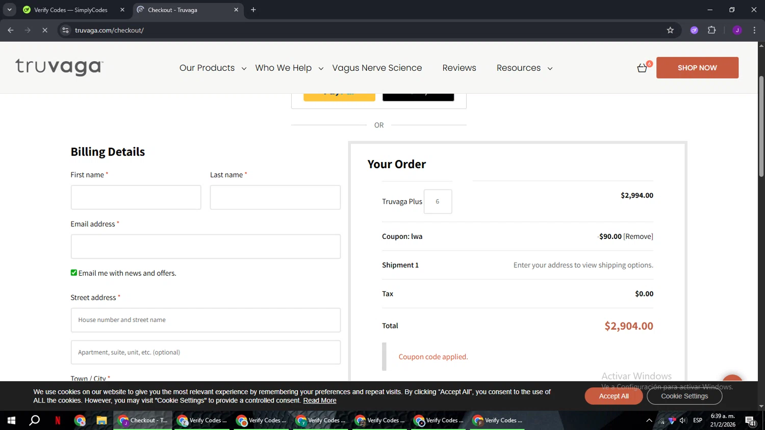This screenshot has height=430, width=765.
Task: Click the address bar URL
Action: coord(109,30)
